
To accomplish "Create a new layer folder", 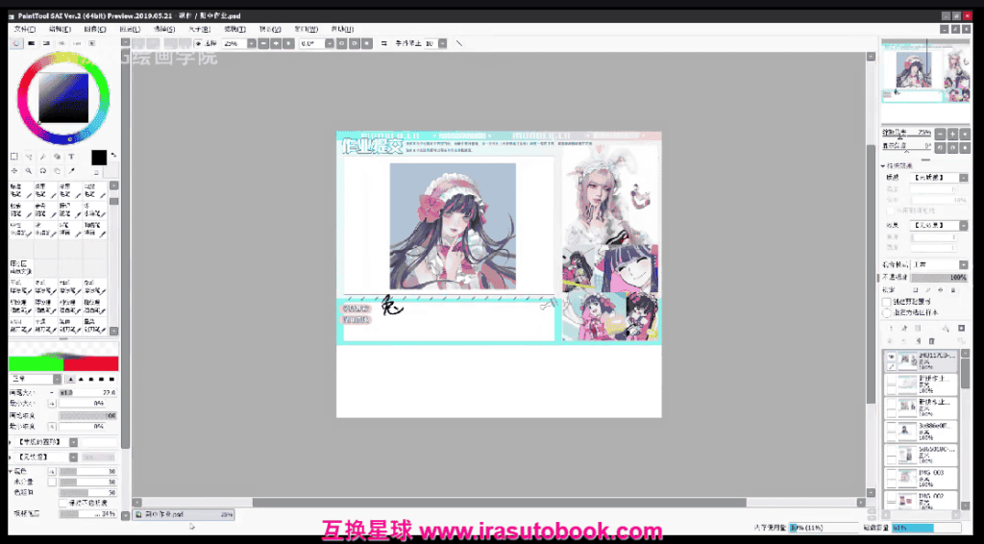I will pos(918,328).
